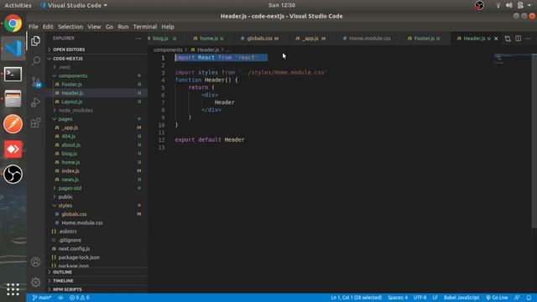Open OBS Studio from the dock

[x=13, y=174]
